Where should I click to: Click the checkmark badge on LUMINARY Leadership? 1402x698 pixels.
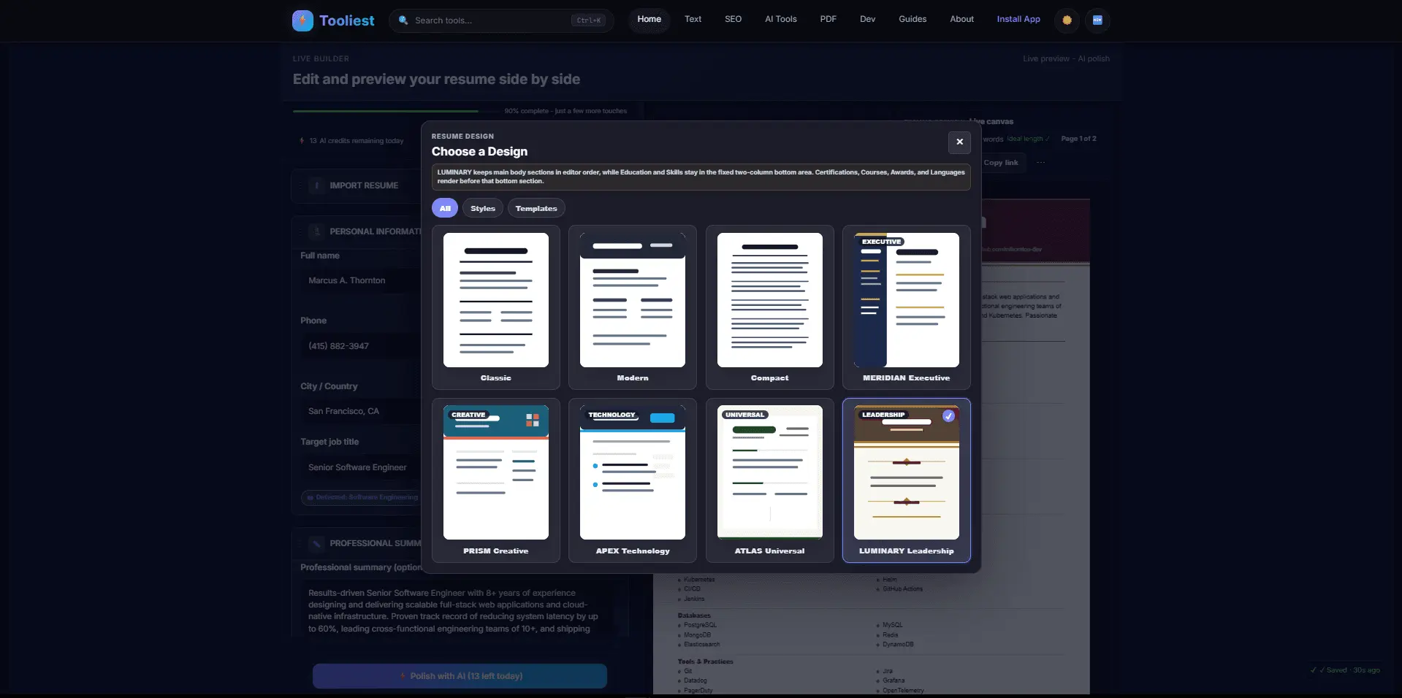pyautogui.click(x=948, y=416)
